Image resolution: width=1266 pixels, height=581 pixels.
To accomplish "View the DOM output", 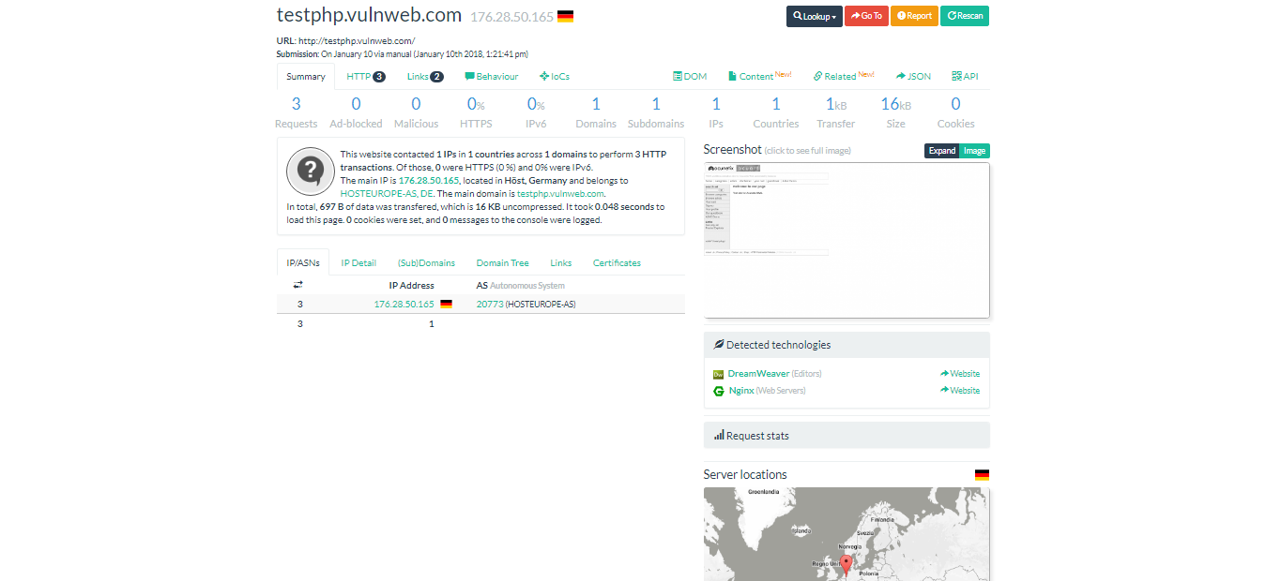I will (x=690, y=77).
